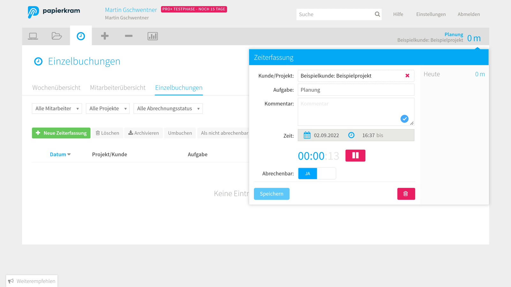Click the Speichern button
Screen dimensions: 511x287
point(271,194)
